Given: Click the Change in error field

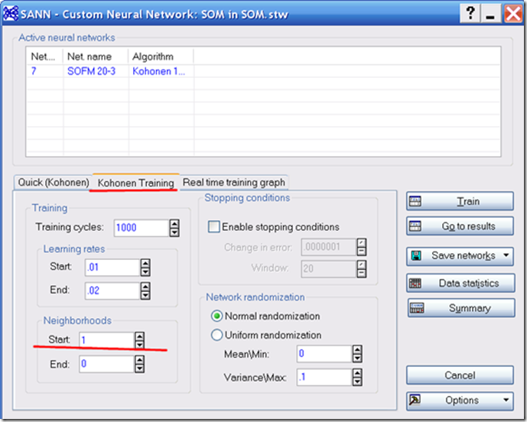Looking at the screenshot, I should (x=329, y=247).
